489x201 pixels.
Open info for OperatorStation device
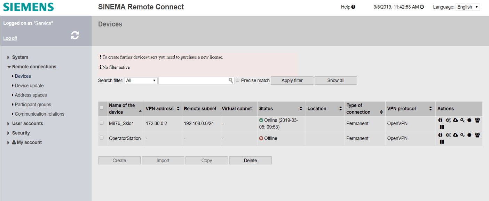click(x=440, y=135)
